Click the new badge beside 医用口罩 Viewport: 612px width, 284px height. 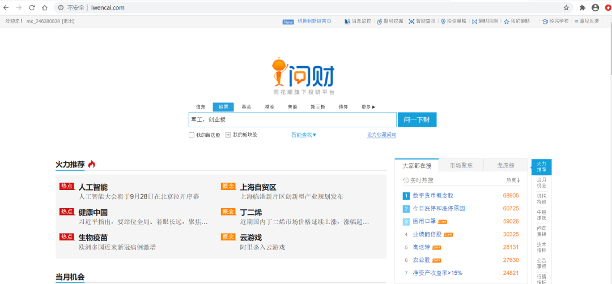pos(442,222)
